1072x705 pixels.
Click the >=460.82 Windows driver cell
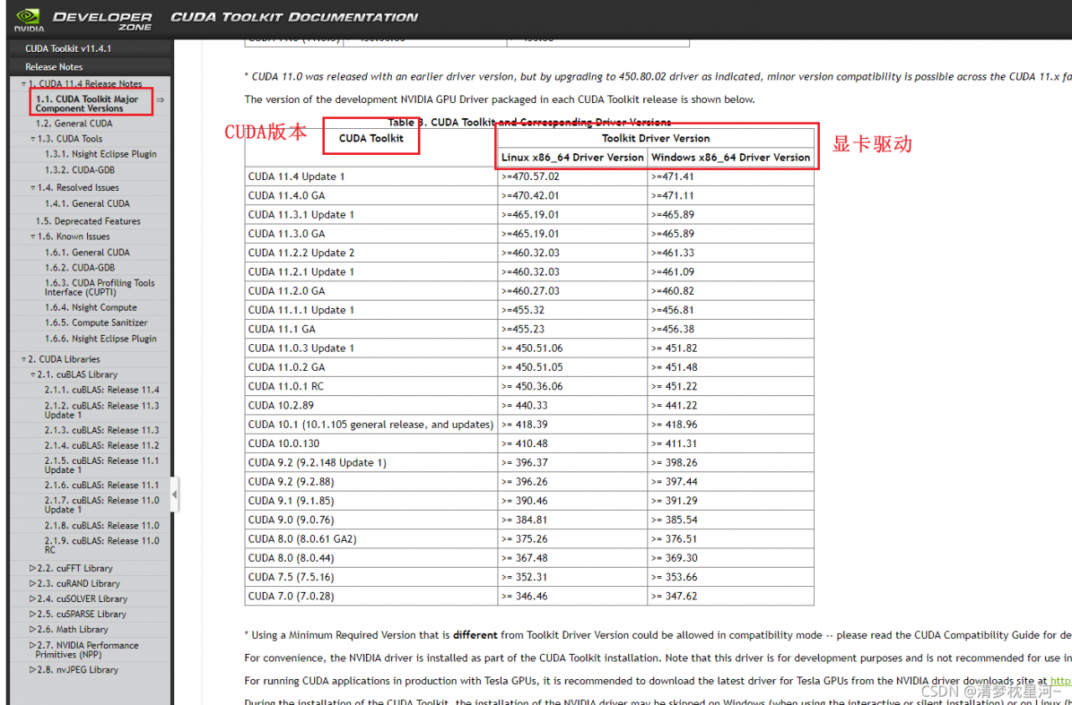click(730, 291)
